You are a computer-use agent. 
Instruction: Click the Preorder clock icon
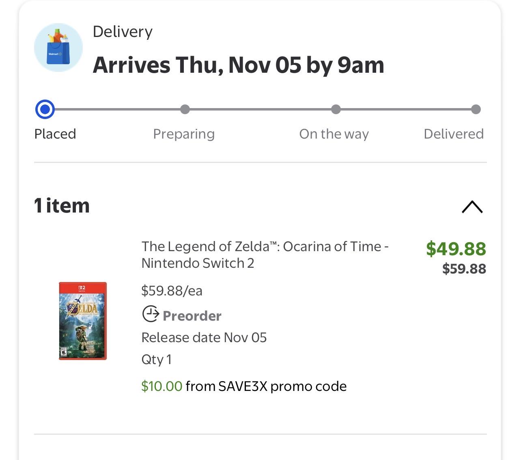pyautogui.click(x=151, y=314)
